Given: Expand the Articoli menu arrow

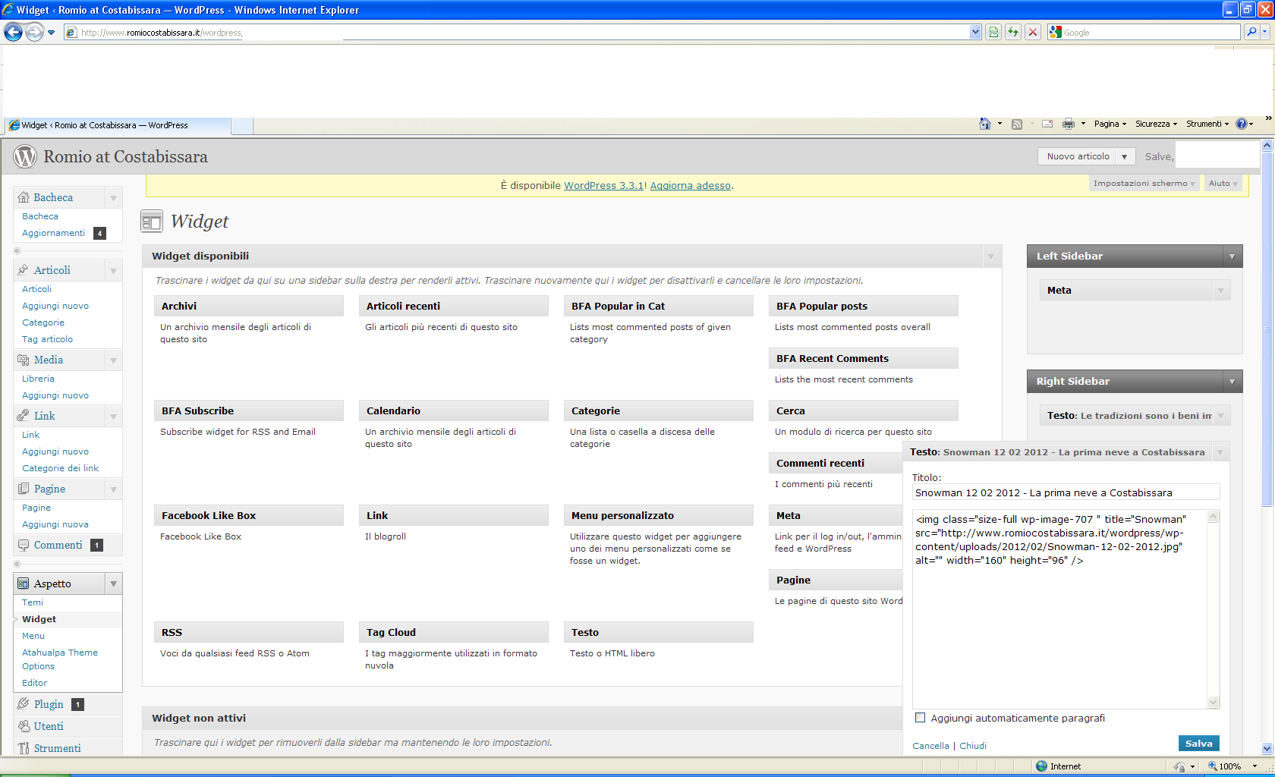Looking at the screenshot, I should [x=113, y=271].
